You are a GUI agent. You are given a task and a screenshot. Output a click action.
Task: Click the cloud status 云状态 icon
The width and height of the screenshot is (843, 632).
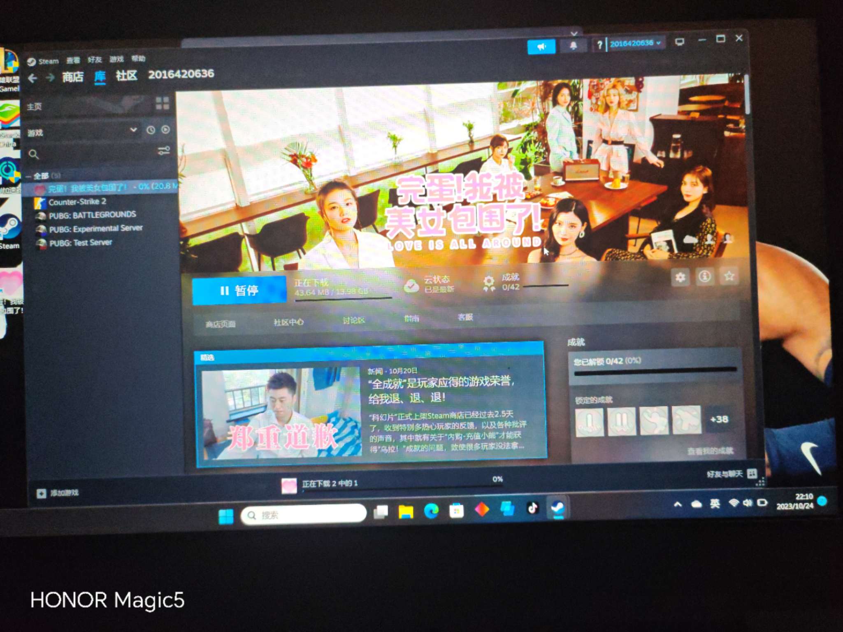(x=411, y=285)
